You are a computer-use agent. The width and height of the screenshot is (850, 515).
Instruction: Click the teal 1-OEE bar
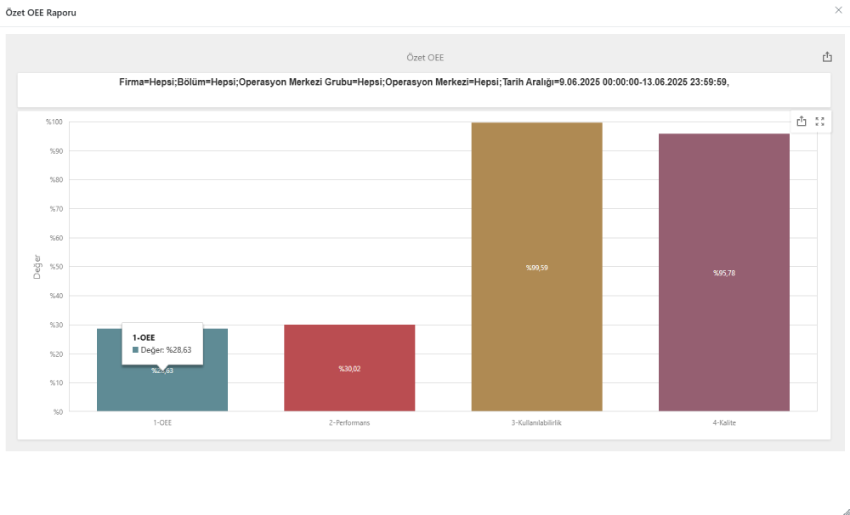pyautogui.click(x=161, y=391)
